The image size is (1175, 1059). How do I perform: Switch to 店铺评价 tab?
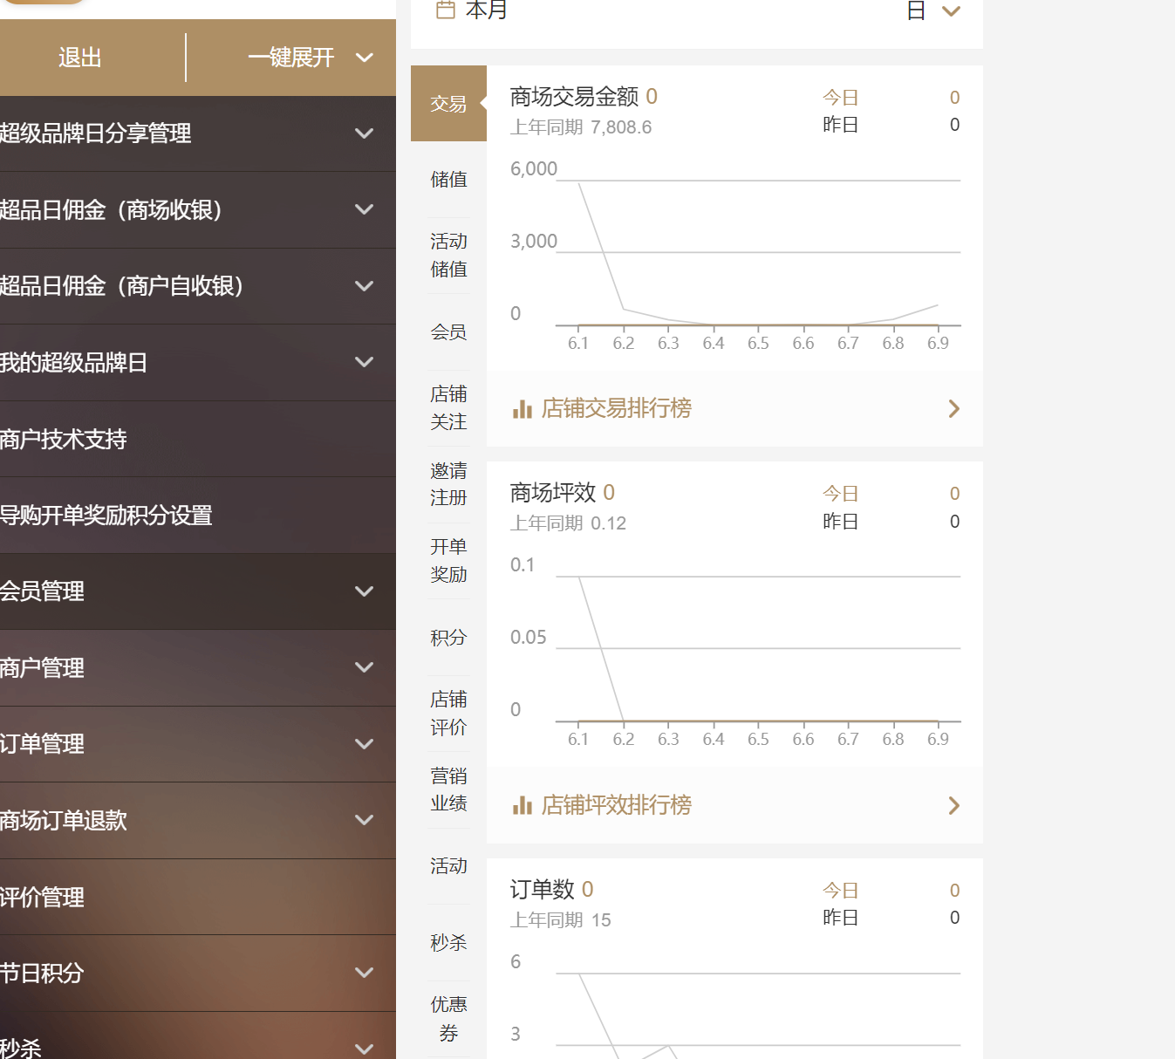pos(448,714)
